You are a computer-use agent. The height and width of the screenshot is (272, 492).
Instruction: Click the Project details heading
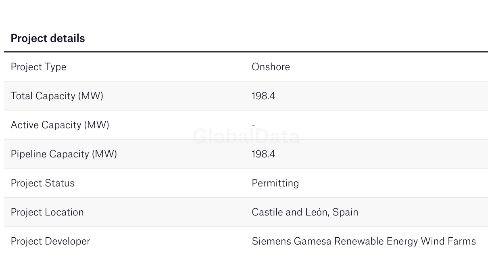[x=48, y=38]
